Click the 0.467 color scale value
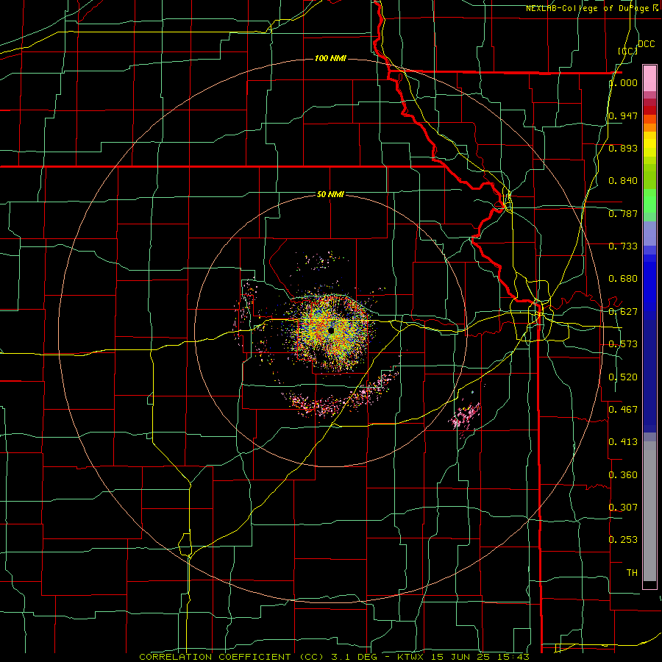 pos(623,409)
